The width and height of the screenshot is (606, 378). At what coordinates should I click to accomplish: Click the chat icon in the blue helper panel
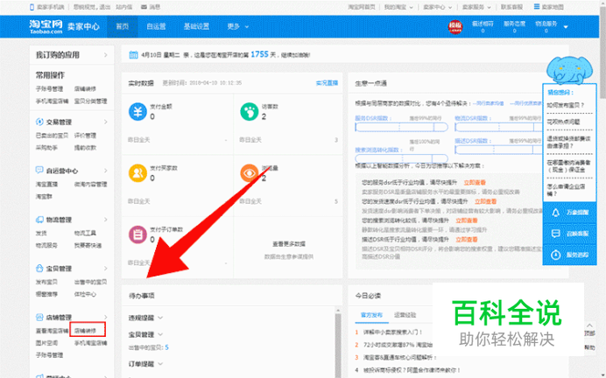click(556, 234)
